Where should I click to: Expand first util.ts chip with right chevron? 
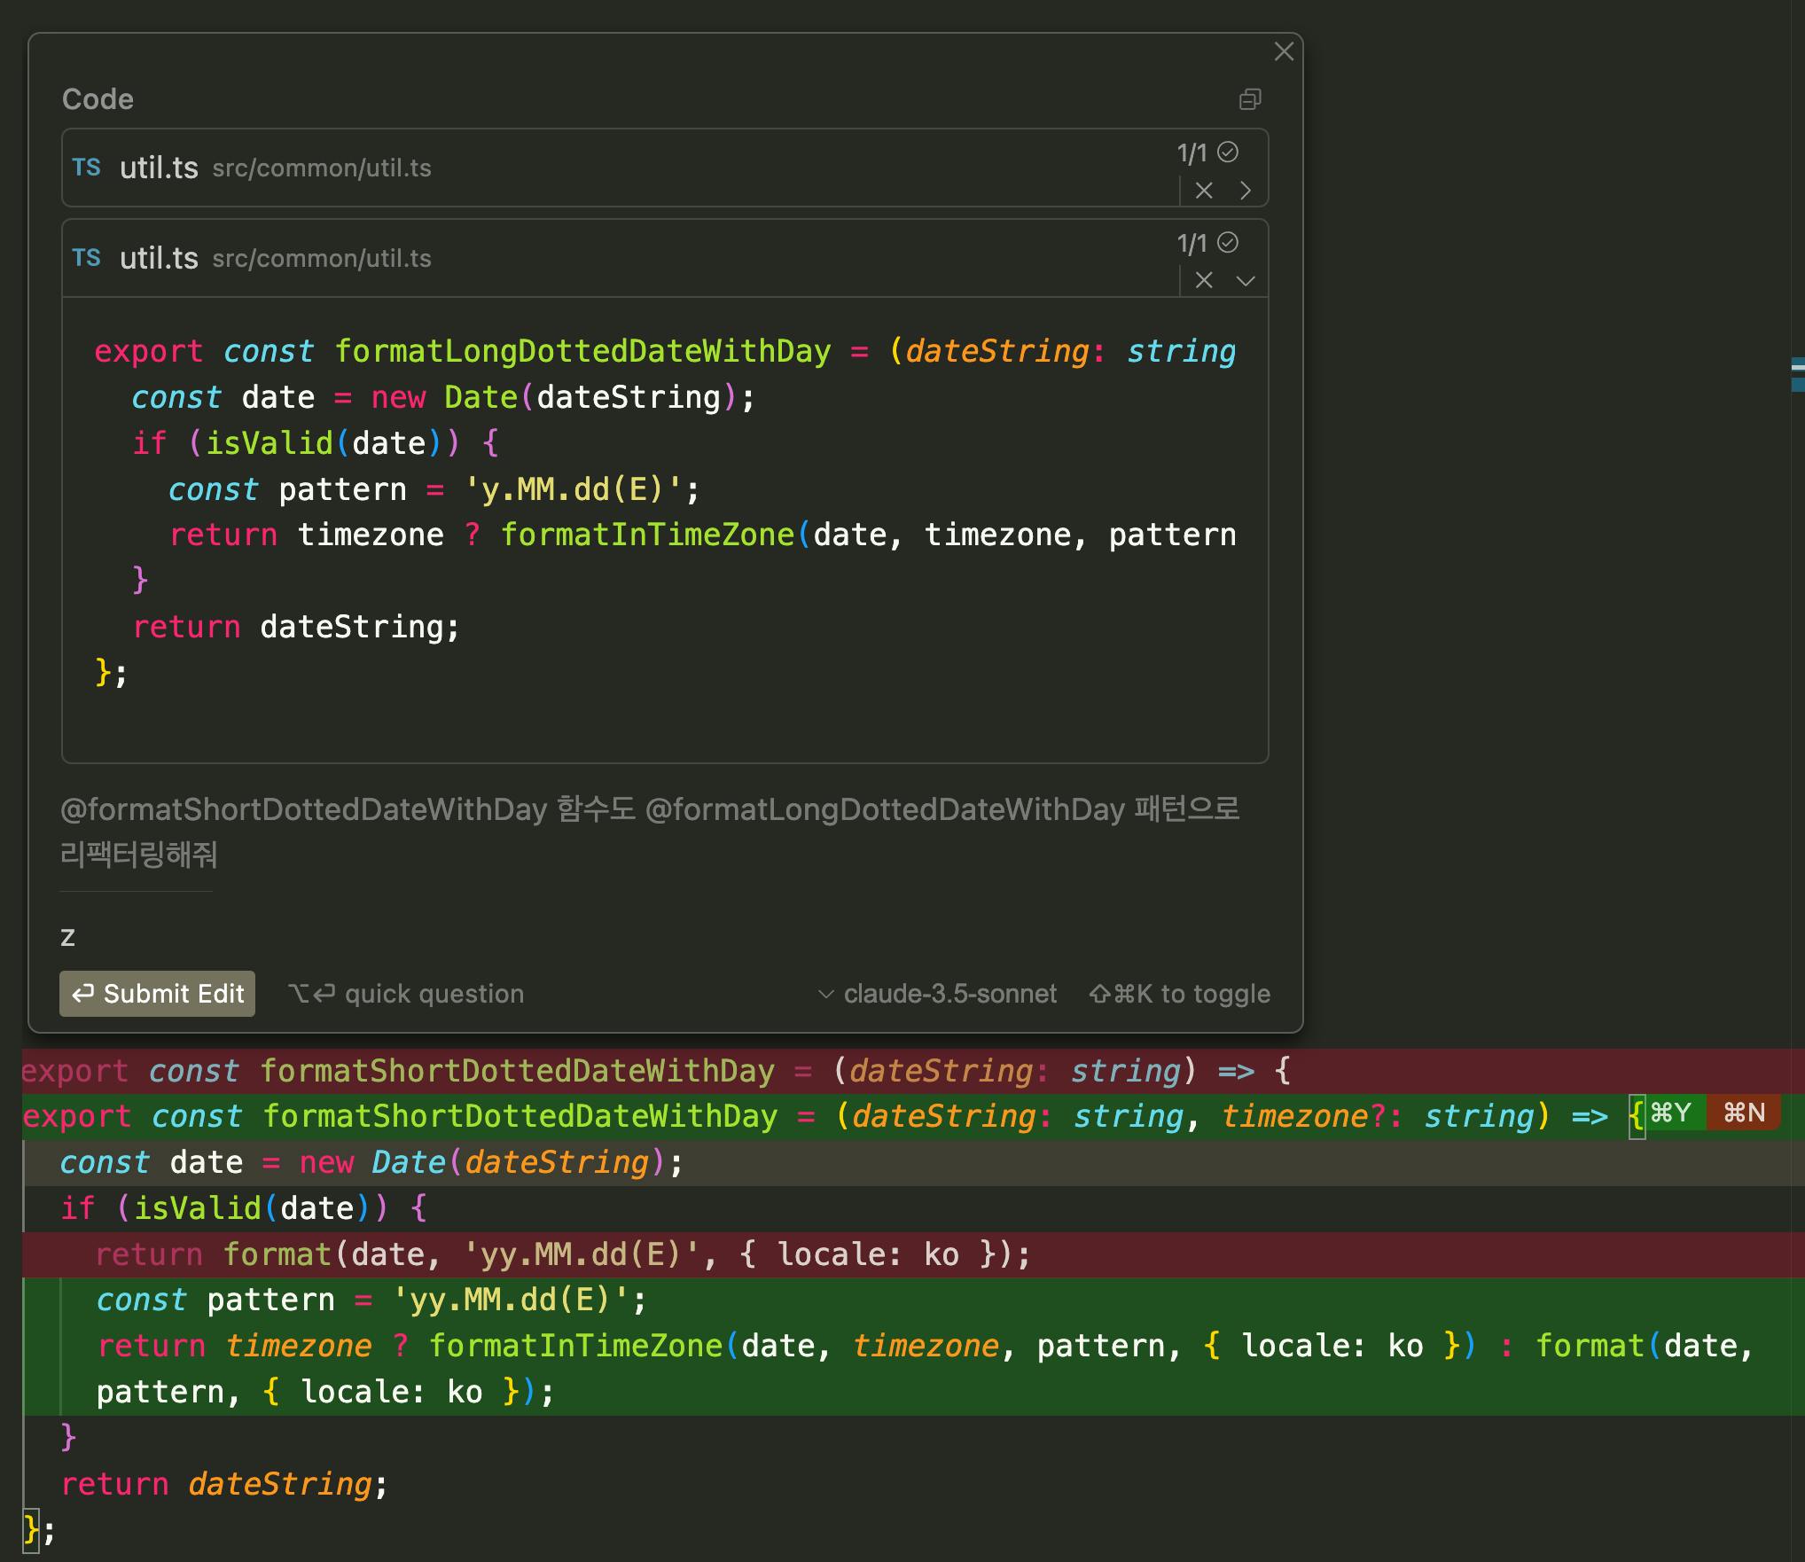[1246, 191]
